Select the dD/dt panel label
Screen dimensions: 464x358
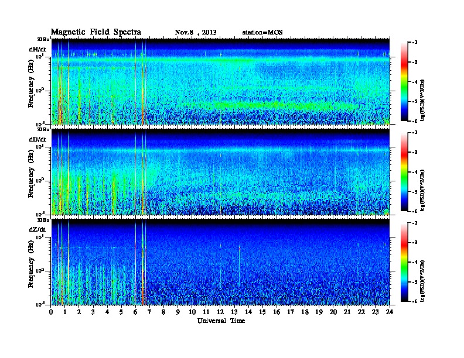(37, 139)
